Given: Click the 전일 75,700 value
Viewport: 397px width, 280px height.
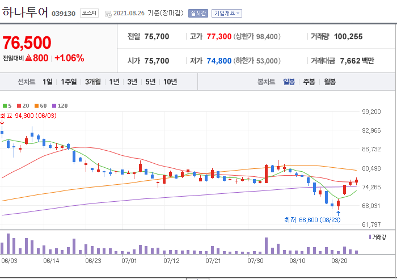Looking at the screenshot, I should (x=157, y=36).
